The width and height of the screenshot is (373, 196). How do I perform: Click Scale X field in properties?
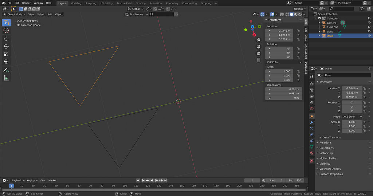(x=352, y=122)
